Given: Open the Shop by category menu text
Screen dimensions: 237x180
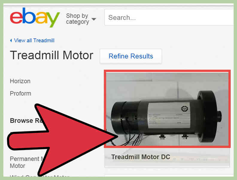Looking at the screenshot, I should [x=77, y=19].
